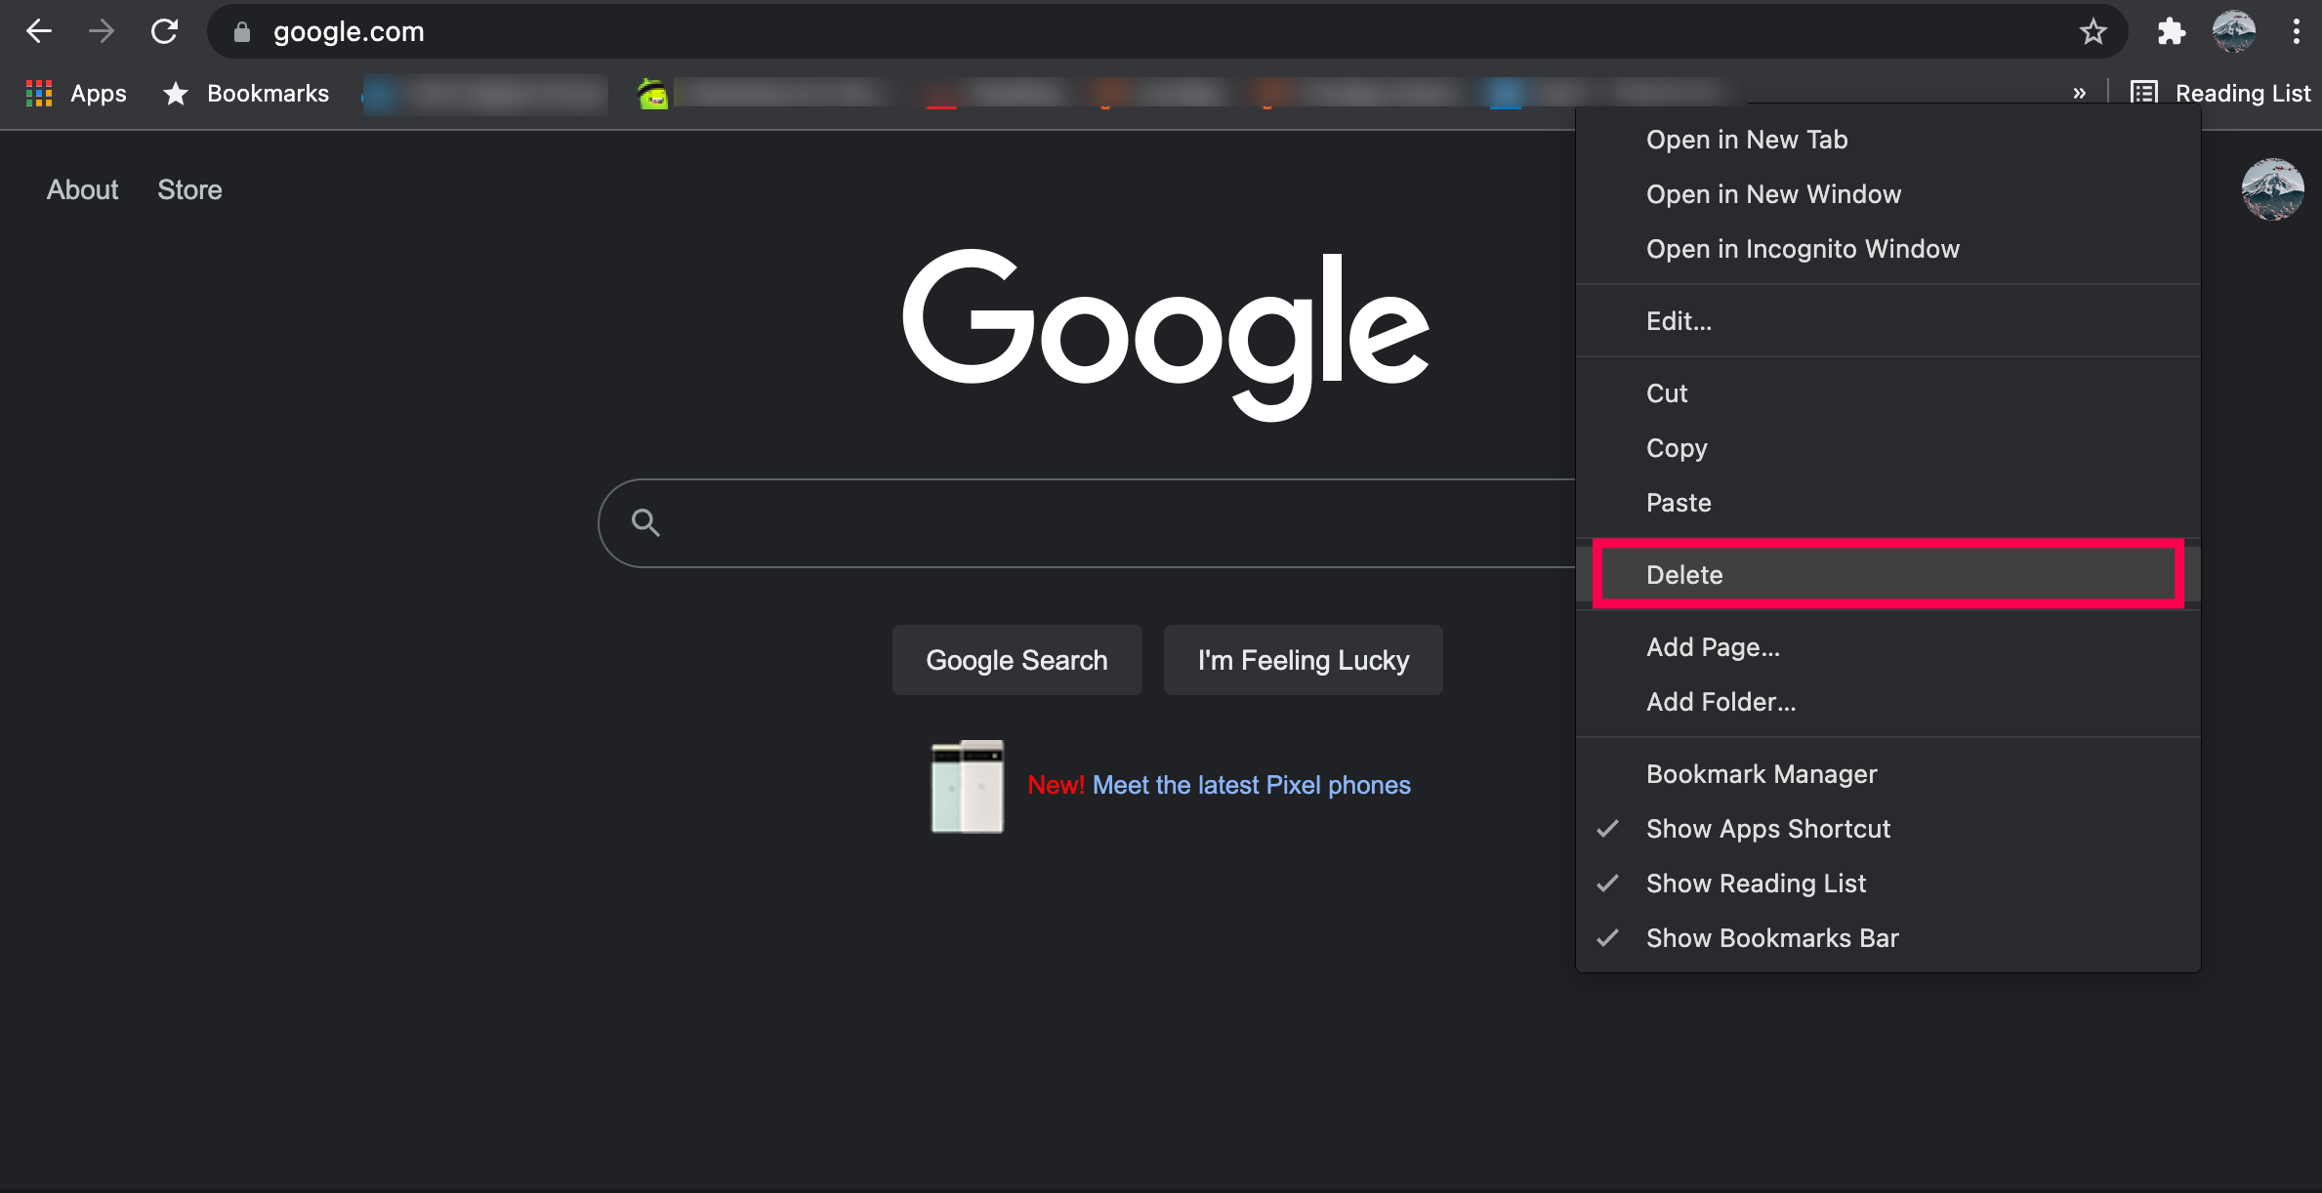Delete the bookmark via Delete entry
Image resolution: width=2322 pixels, height=1193 pixels.
click(1887, 575)
